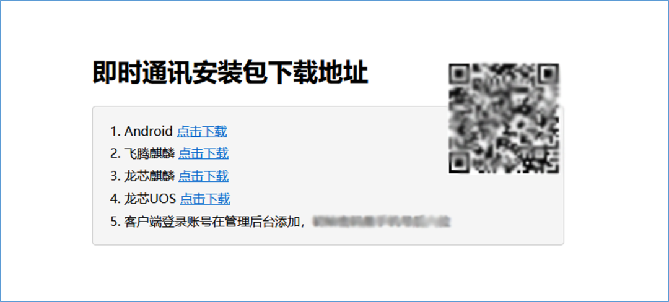Click the 飞腾麒麟 label text

149,153
